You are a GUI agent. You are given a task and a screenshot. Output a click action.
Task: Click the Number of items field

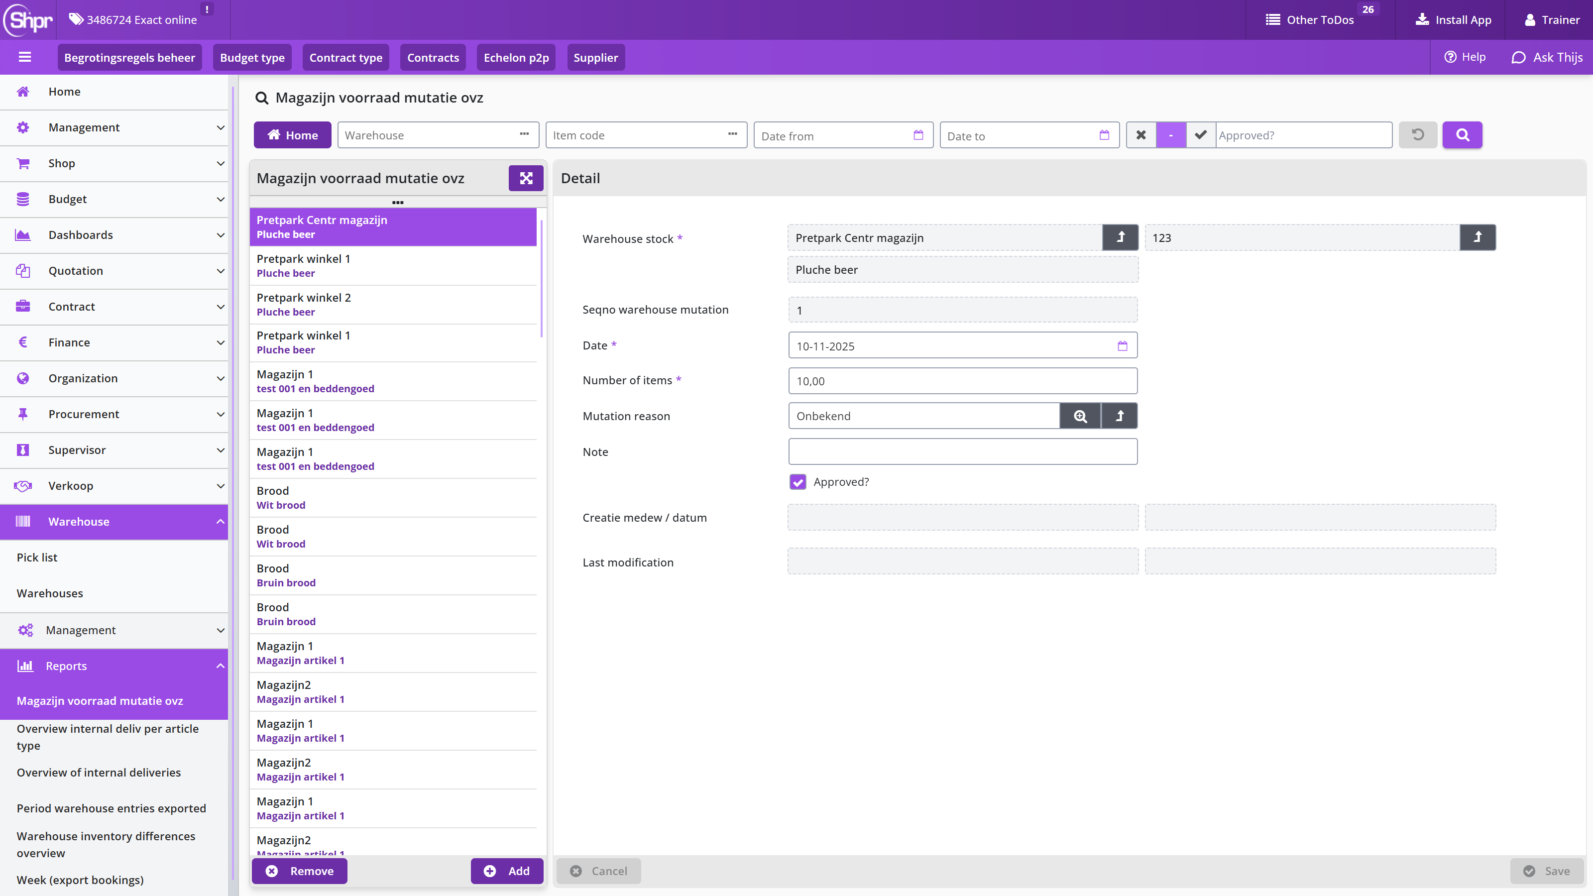point(963,381)
